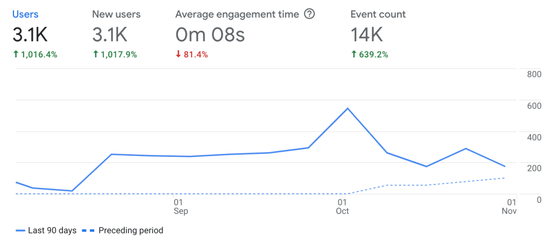551x239 pixels.
Task: Click the green up arrow beside 1,017.9%
Action: 96,54
